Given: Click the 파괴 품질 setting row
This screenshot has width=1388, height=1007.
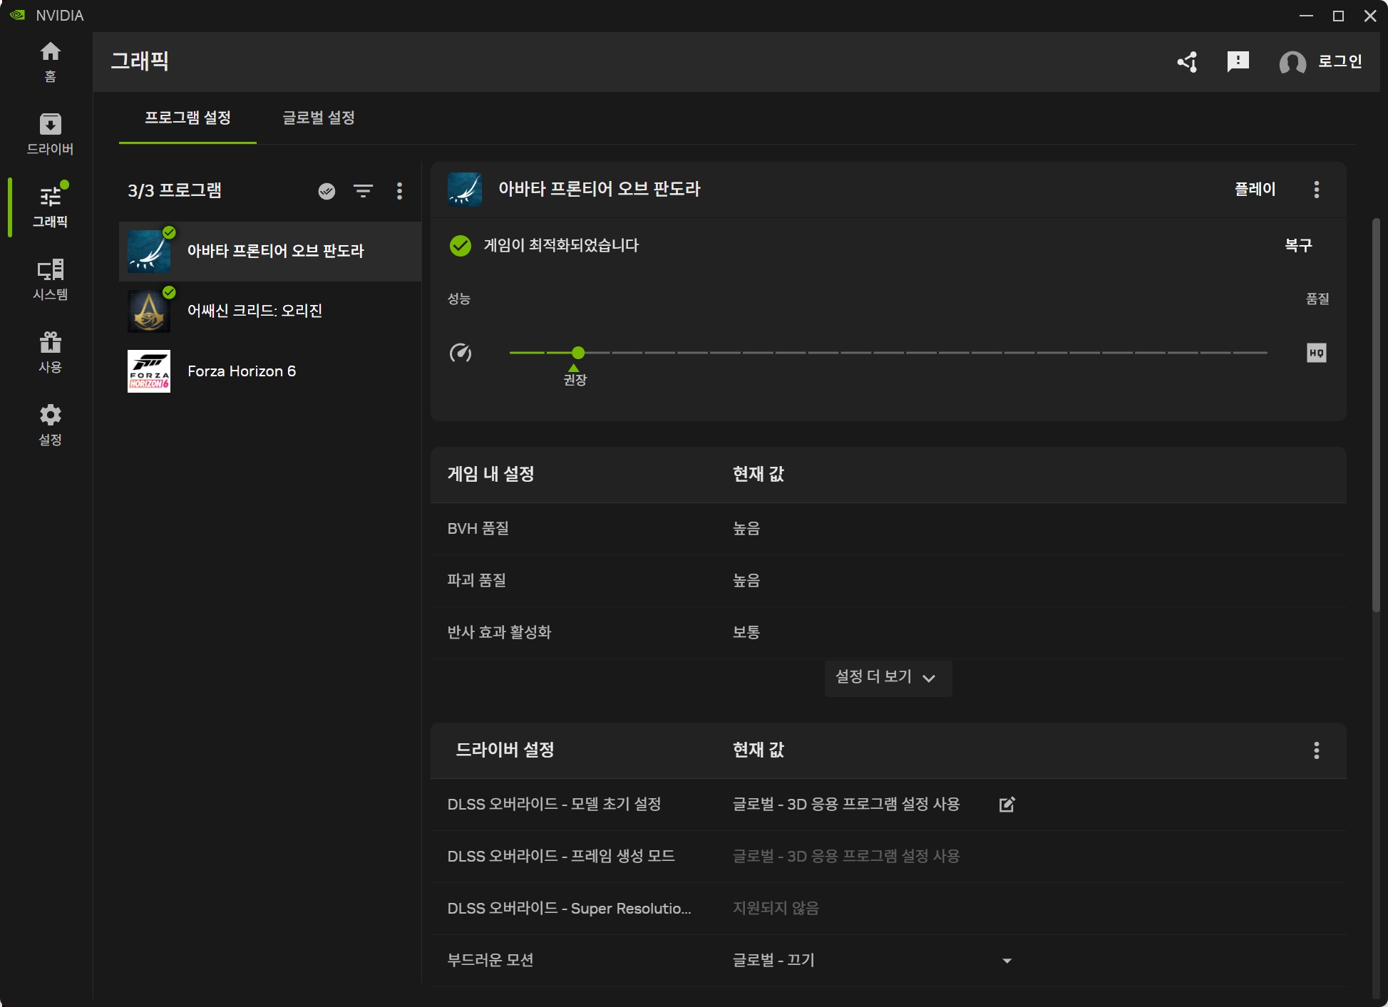Looking at the screenshot, I should (888, 581).
